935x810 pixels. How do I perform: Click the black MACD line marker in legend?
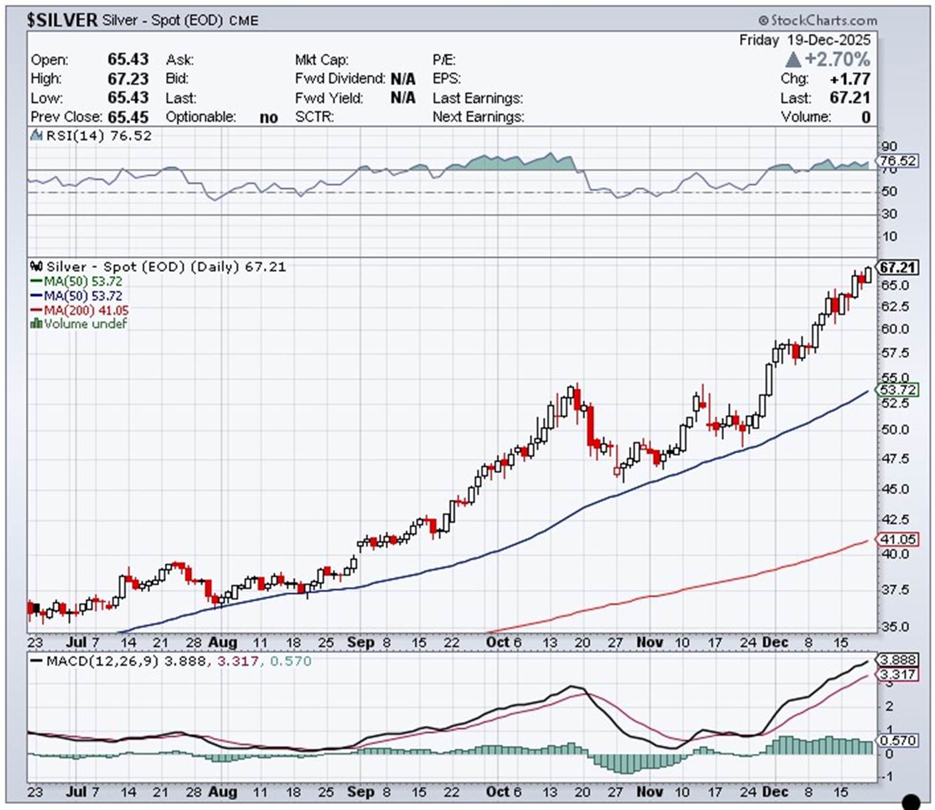tap(37, 661)
